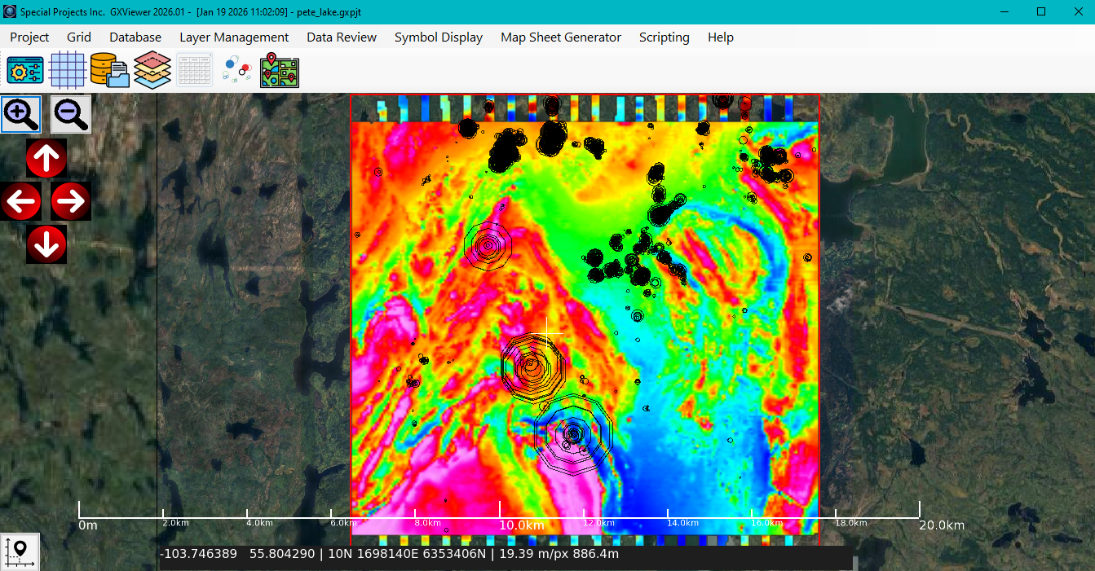Open the Scripting menu
The image size is (1095, 571).
[x=664, y=37]
